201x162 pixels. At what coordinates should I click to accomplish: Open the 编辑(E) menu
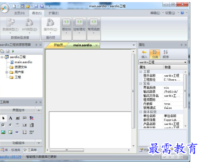155,13
